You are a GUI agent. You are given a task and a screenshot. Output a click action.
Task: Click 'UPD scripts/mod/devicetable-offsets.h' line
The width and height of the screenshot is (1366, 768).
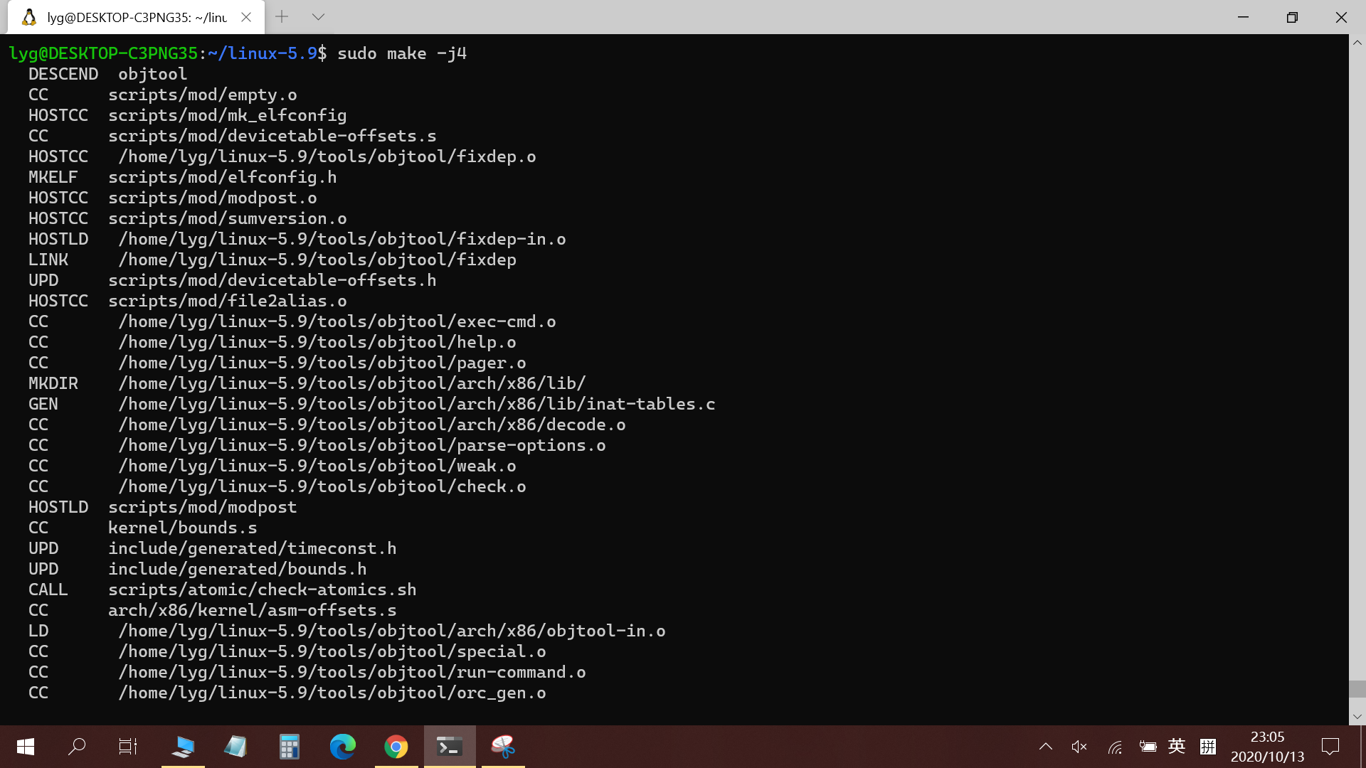click(233, 281)
